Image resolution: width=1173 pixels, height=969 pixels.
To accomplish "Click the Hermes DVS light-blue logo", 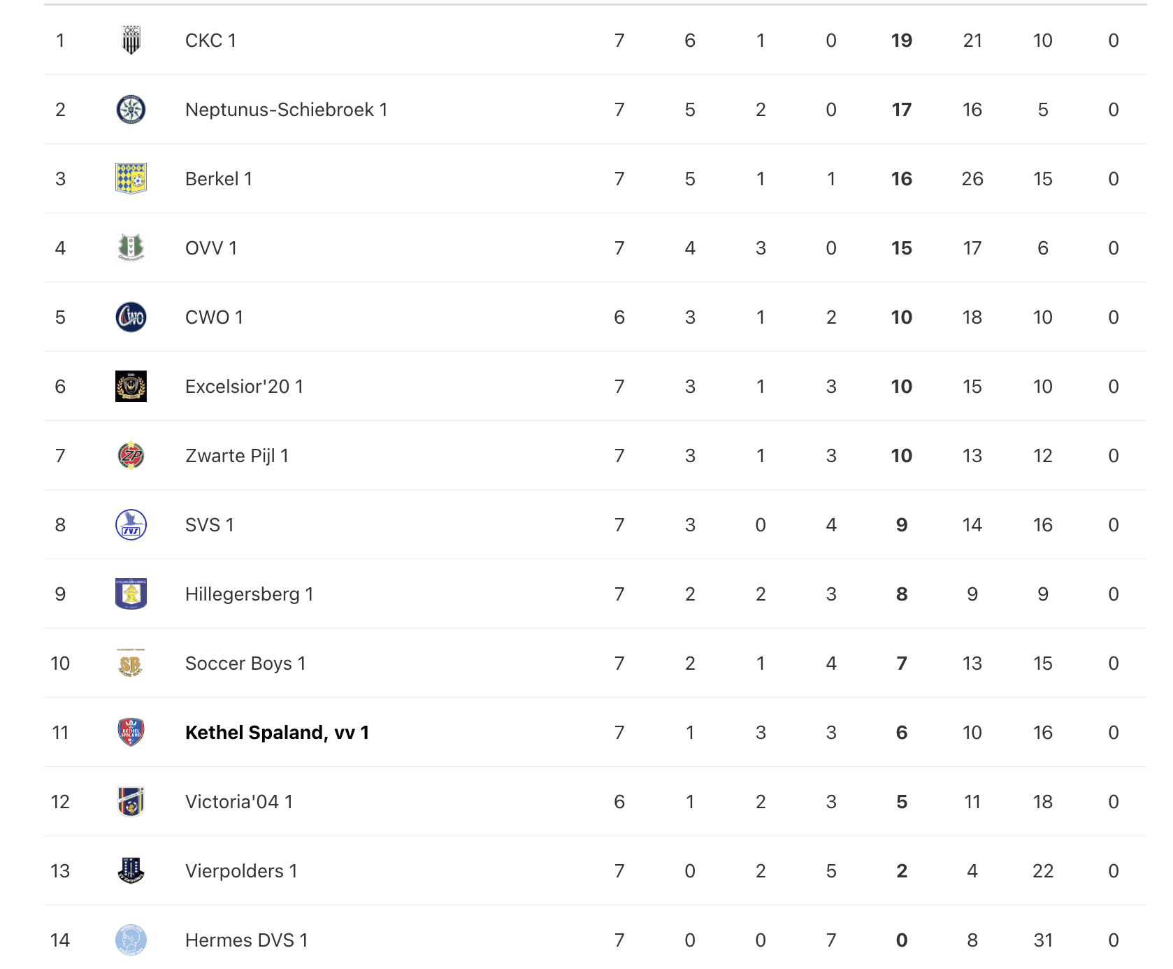I will click(131, 940).
